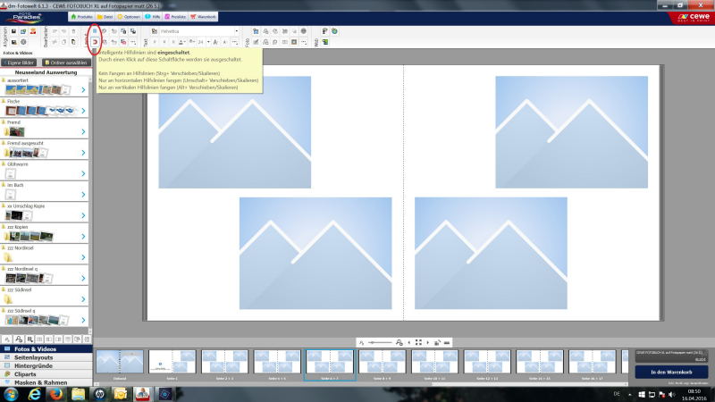Click the Windows Start button
Viewport: 715px width, 402px height.
coord(11,394)
